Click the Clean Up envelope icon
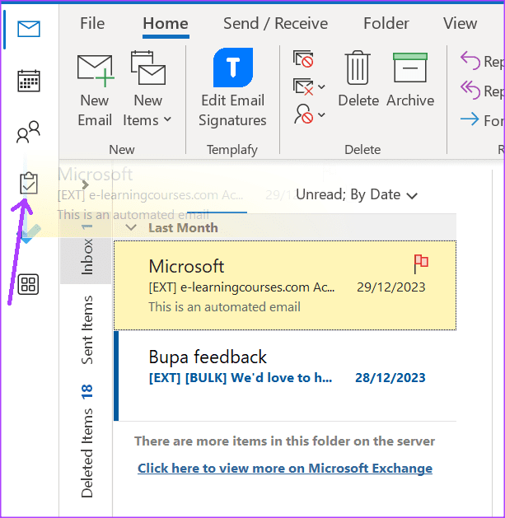The width and height of the screenshot is (505, 518). [x=303, y=86]
